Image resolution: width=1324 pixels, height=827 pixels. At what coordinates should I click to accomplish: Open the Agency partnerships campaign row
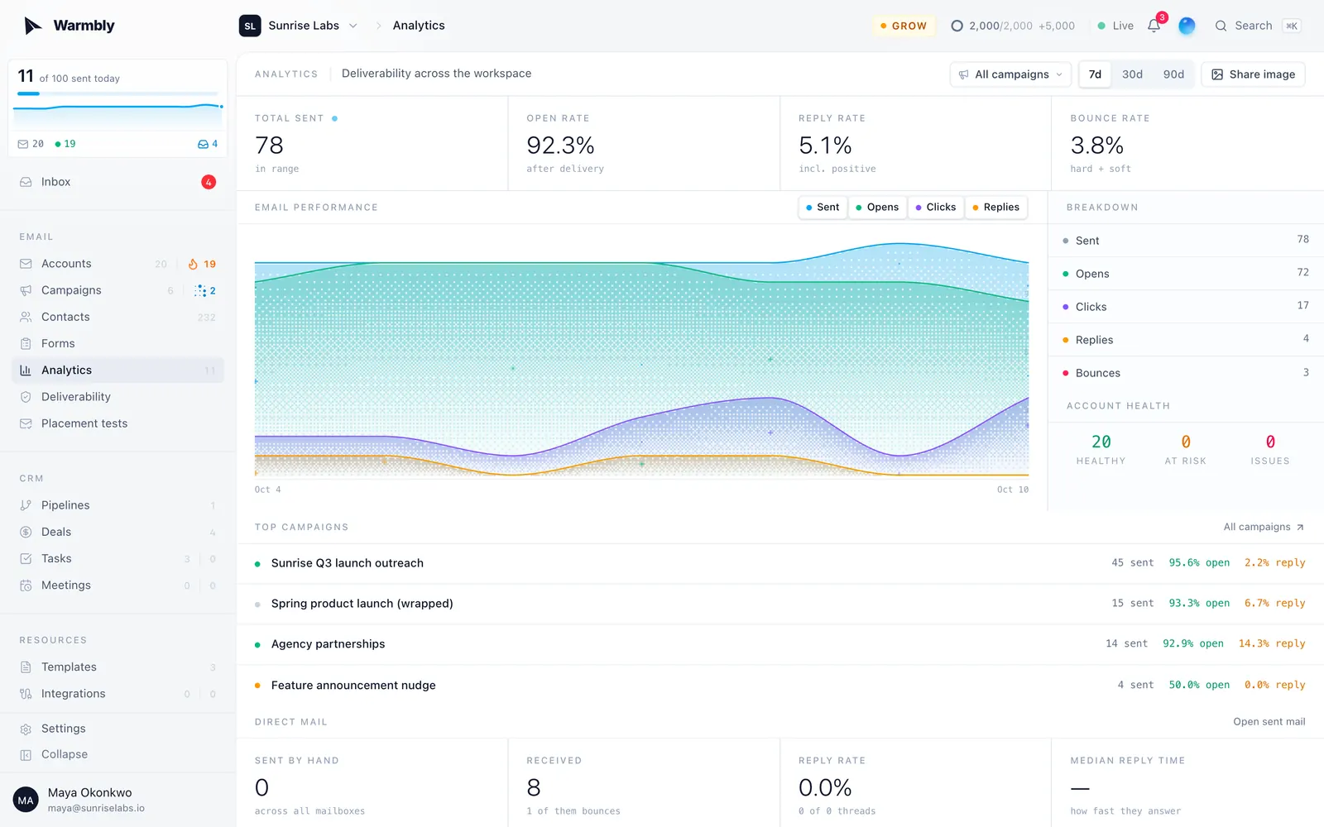(780, 644)
